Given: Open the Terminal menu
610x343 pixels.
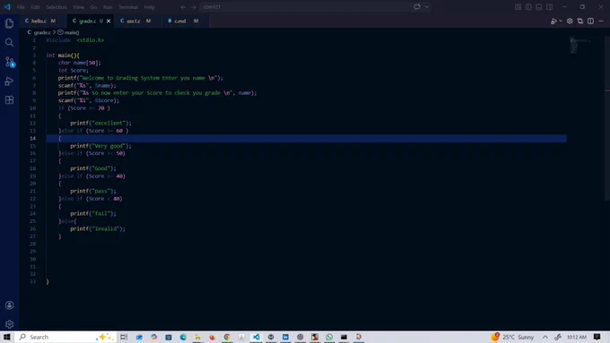Looking at the screenshot, I should tap(128, 7).
